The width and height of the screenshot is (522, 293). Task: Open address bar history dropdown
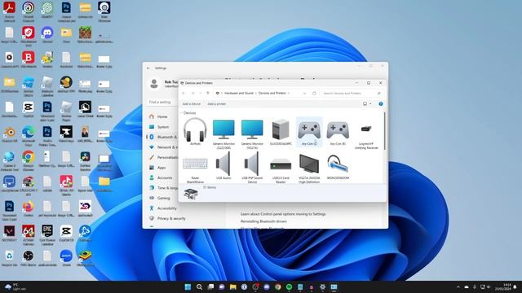304,94
